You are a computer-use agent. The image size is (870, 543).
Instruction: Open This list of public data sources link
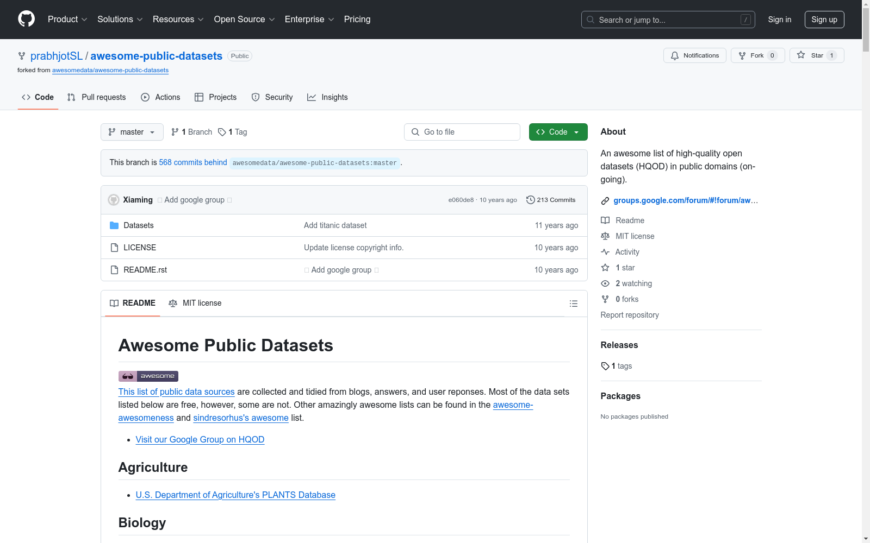[176, 392]
